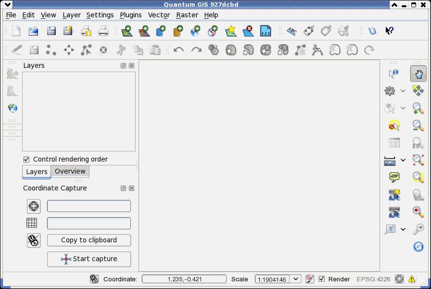This screenshot has width=431, height=289.
Task: Click the What's This help cursor icon
Action: tap(389, 31)
